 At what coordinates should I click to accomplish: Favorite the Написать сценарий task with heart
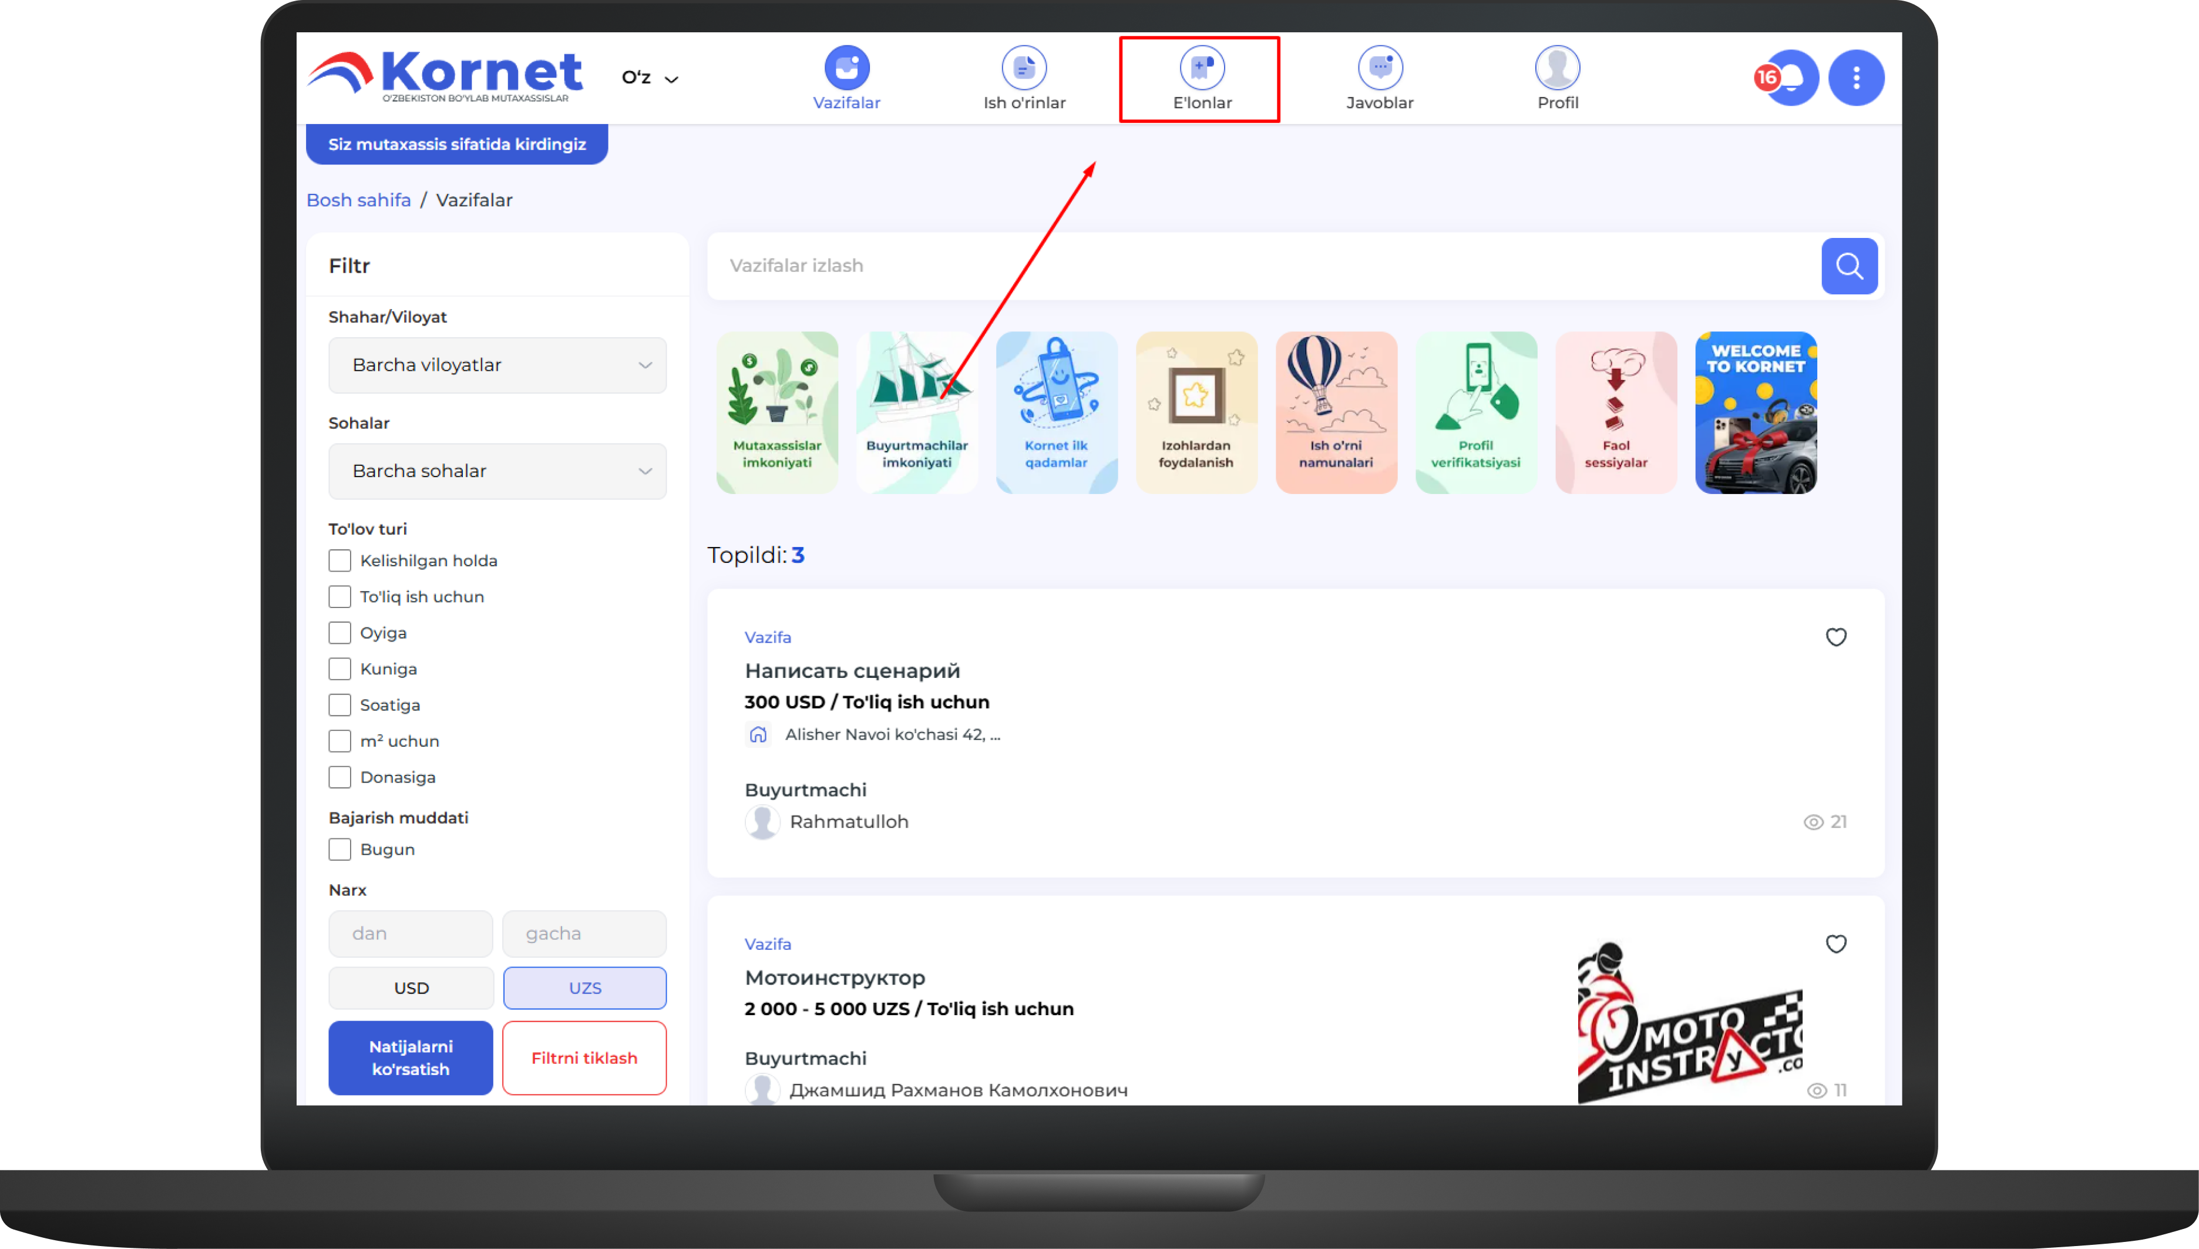(1835, 637)
